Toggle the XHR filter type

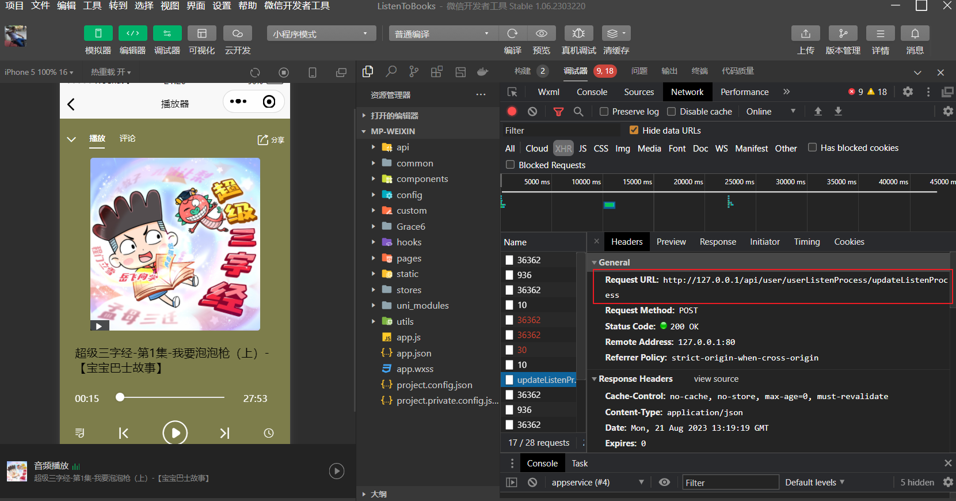coord(563,149)
